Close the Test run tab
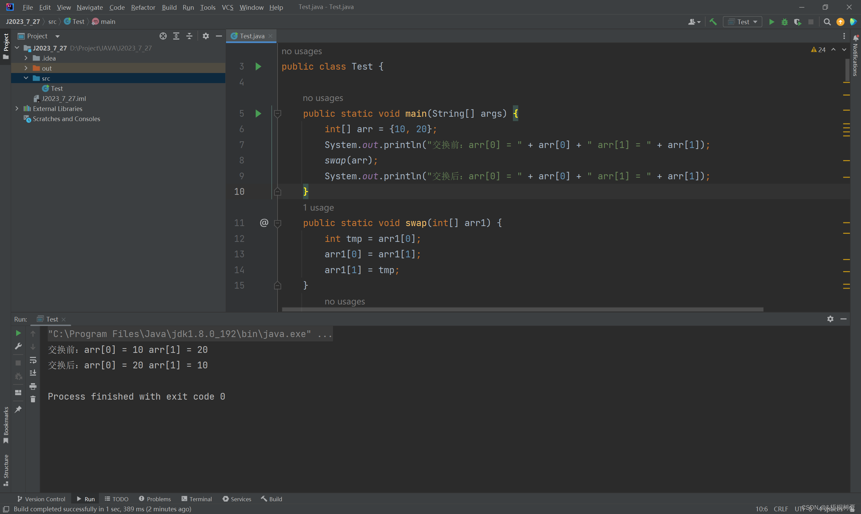Screen dimensions: 861x514 [64, 319]
